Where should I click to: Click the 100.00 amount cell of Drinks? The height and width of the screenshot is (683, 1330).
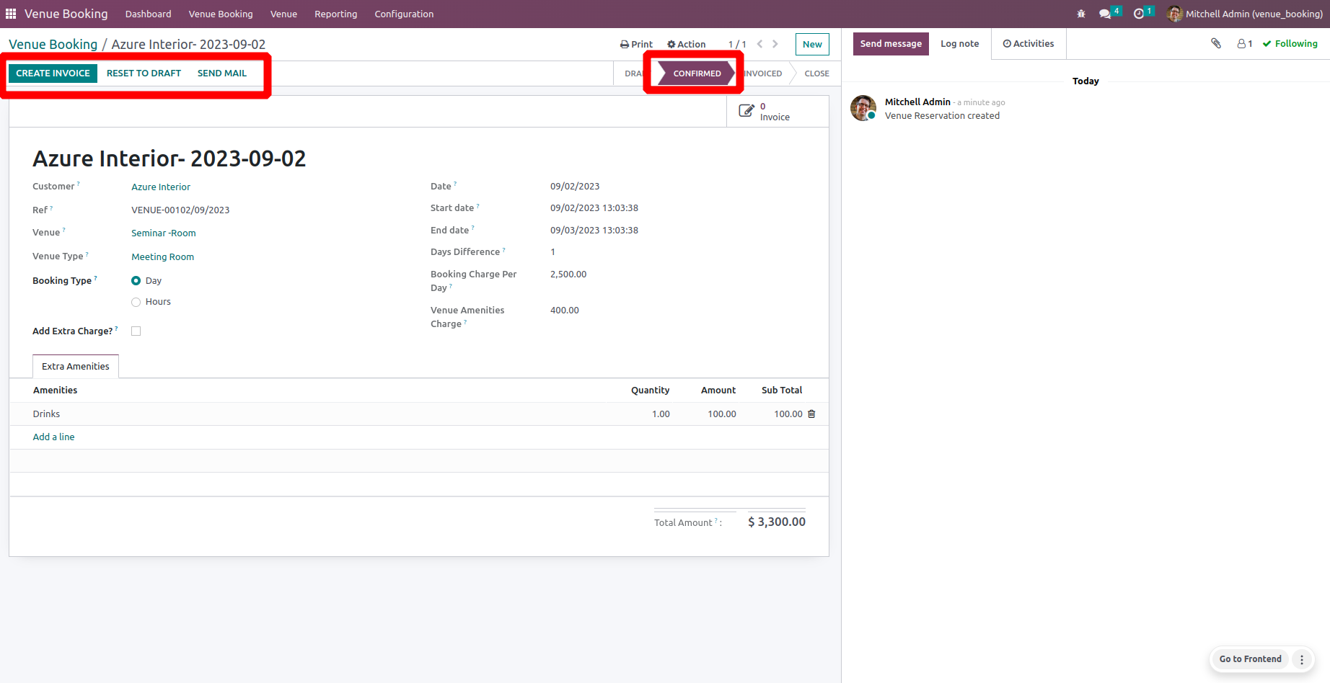point(722,414)
